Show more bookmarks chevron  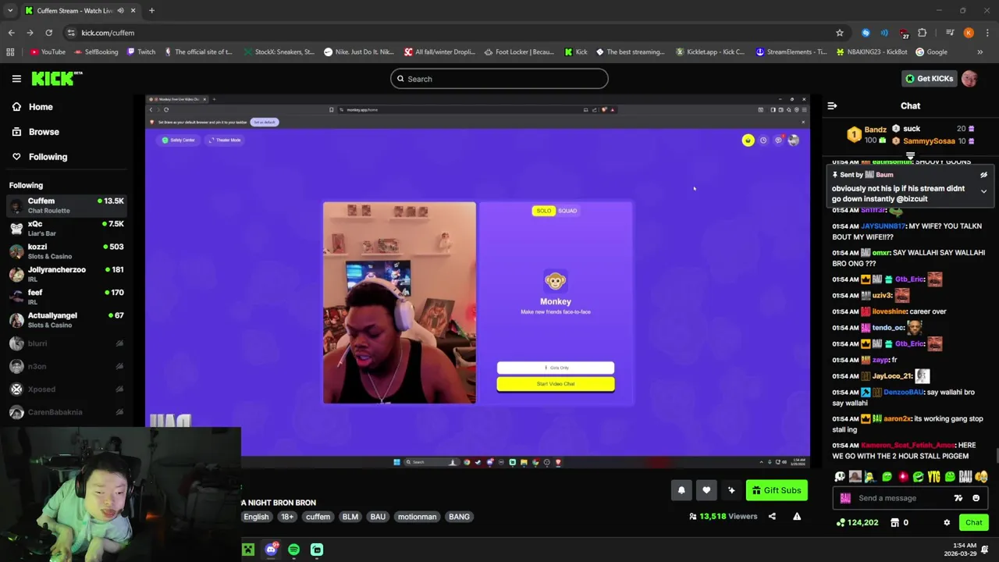(980, 52)
